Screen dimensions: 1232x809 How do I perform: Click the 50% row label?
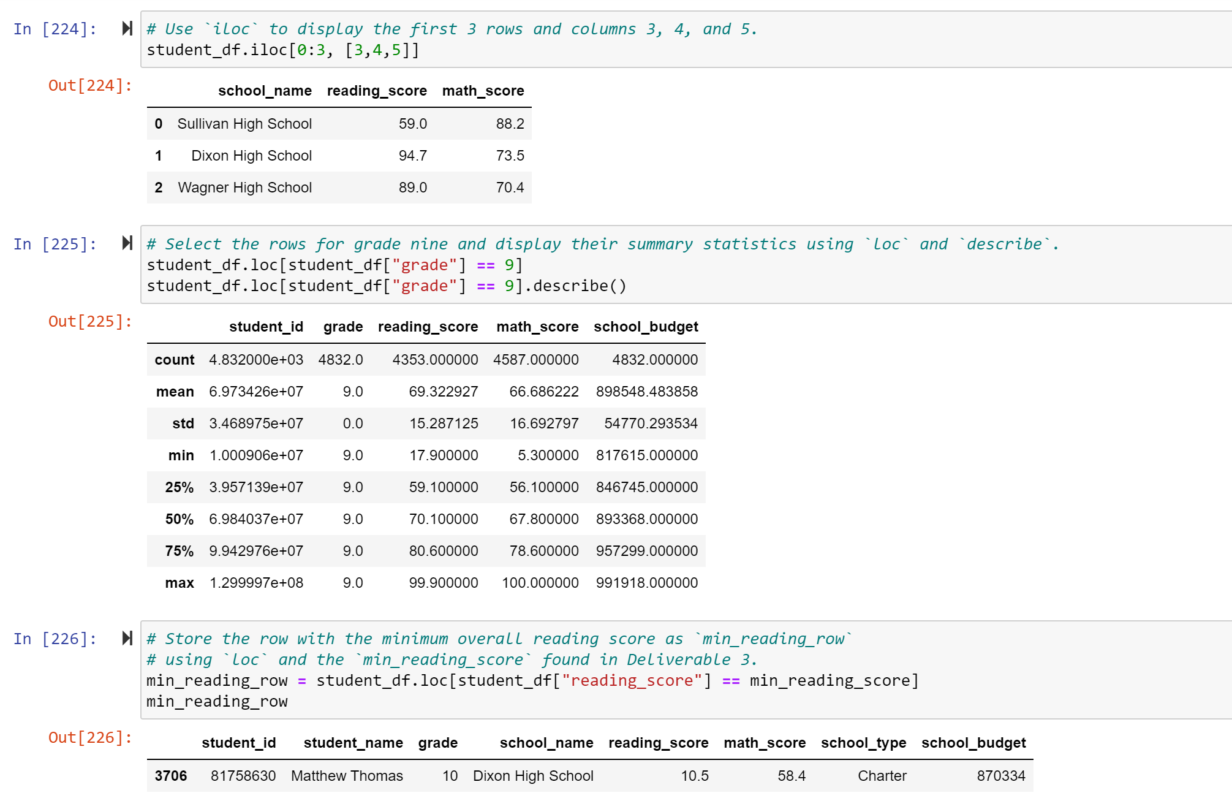pos(180,519)
